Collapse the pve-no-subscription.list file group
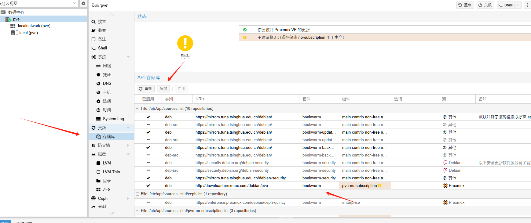The width and height of the screenshot is (531, 223). (137, 211)
